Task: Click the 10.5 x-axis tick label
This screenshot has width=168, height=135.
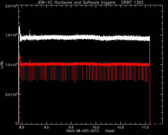Action: [x=120, y=127]
